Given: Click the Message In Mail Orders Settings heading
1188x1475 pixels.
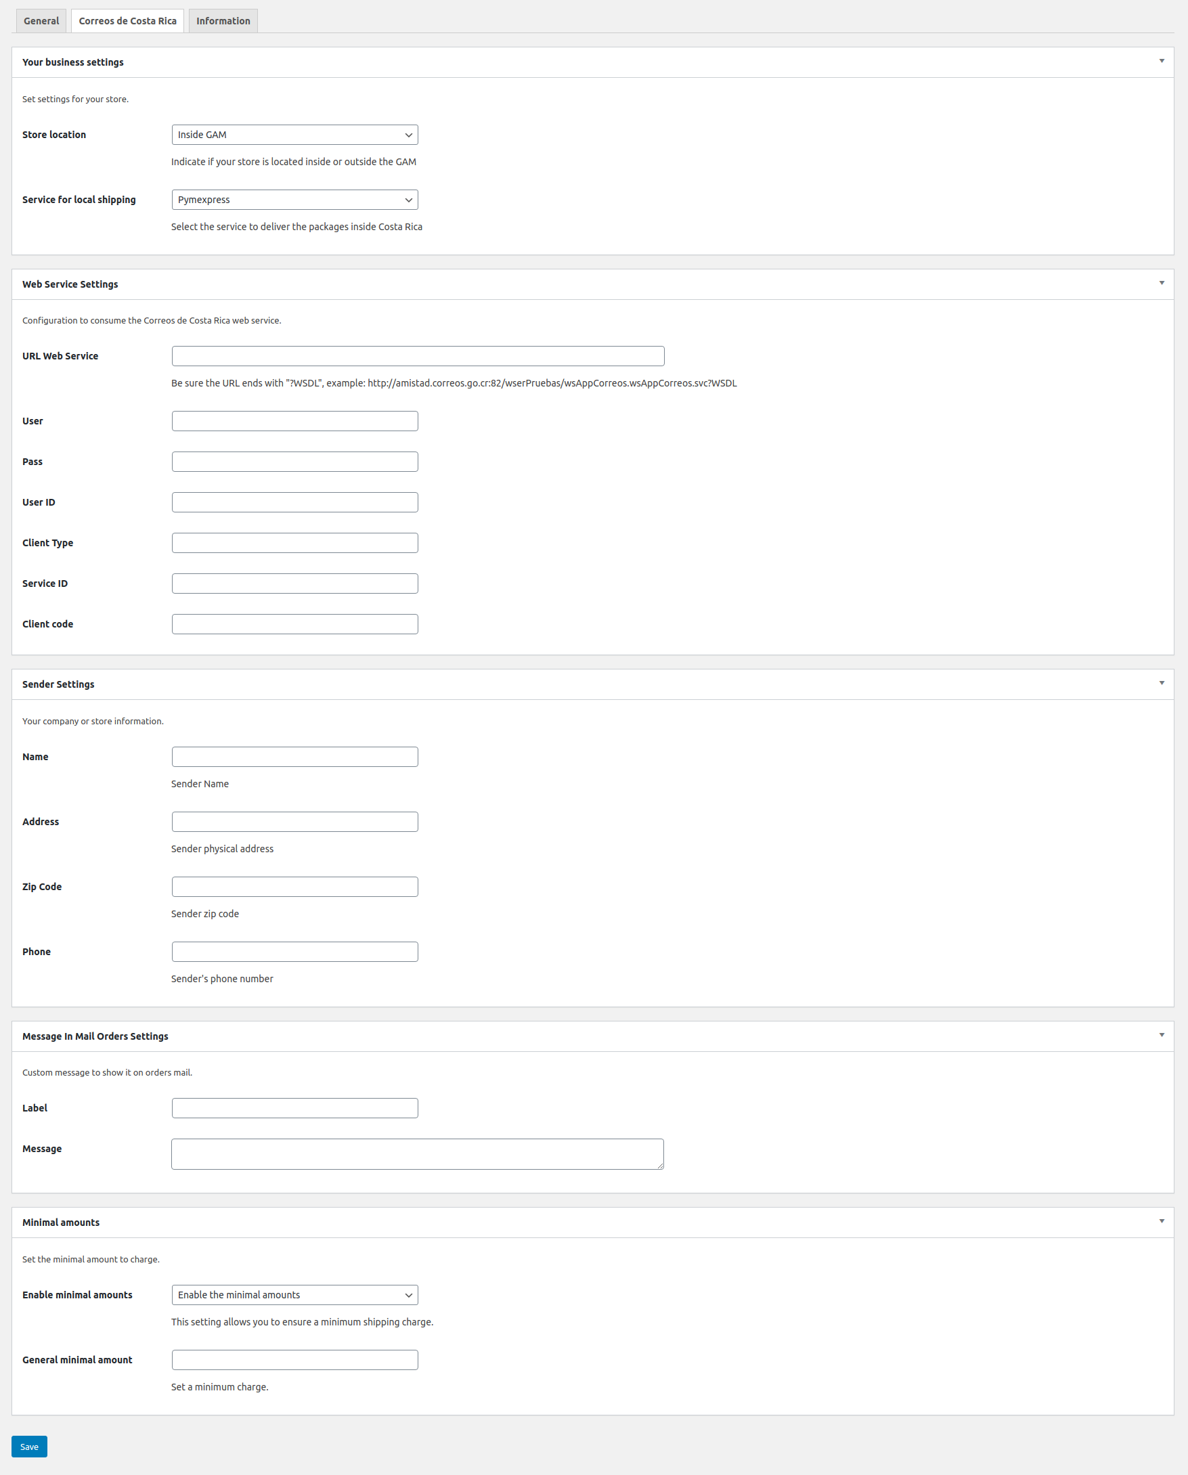Looking at the screenshot, I should (95, 1036).
